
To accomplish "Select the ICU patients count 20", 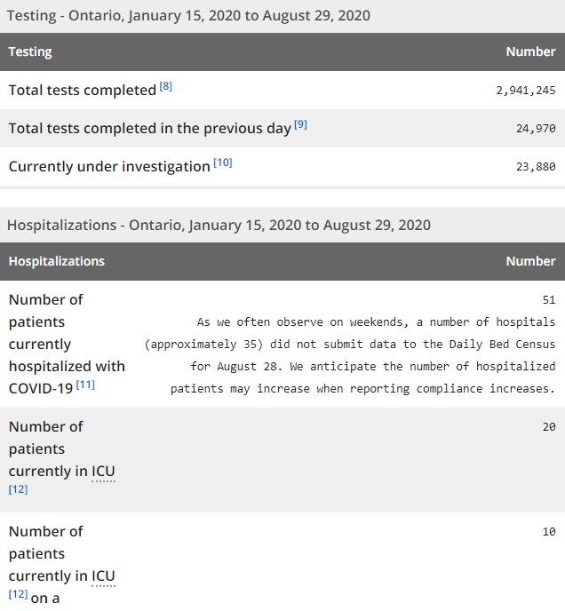I will tap(548, 427).
